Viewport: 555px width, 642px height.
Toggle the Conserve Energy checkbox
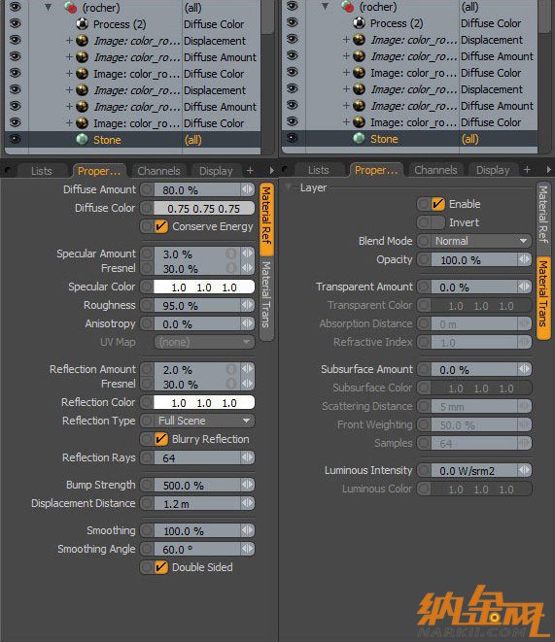pos(161,226)
